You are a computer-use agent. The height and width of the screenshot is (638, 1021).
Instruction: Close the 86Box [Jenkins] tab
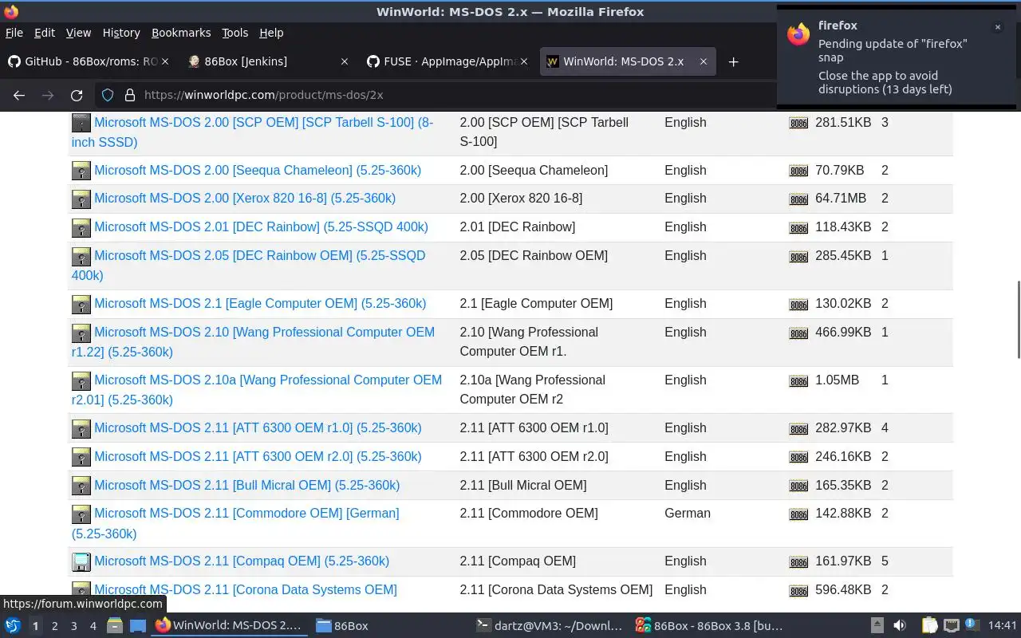pos(345,61)
